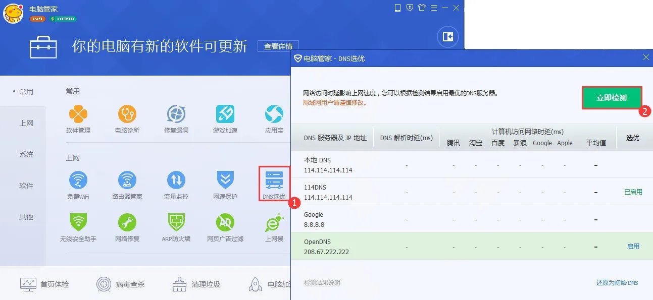
Task: Open the hamburger main menu
Action: (434, 8)
